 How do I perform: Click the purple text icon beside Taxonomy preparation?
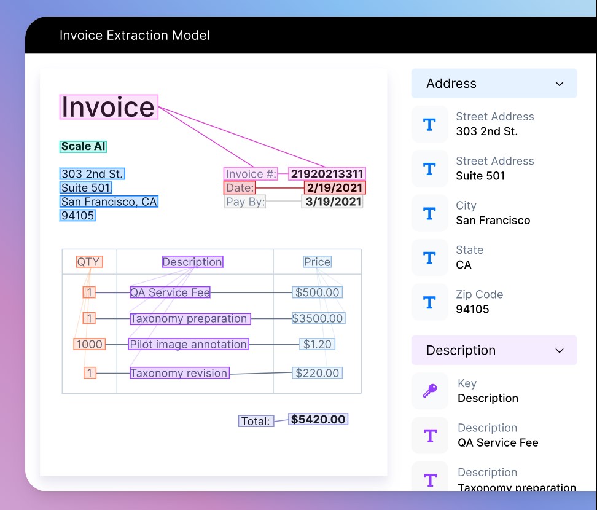click(430, 479)
